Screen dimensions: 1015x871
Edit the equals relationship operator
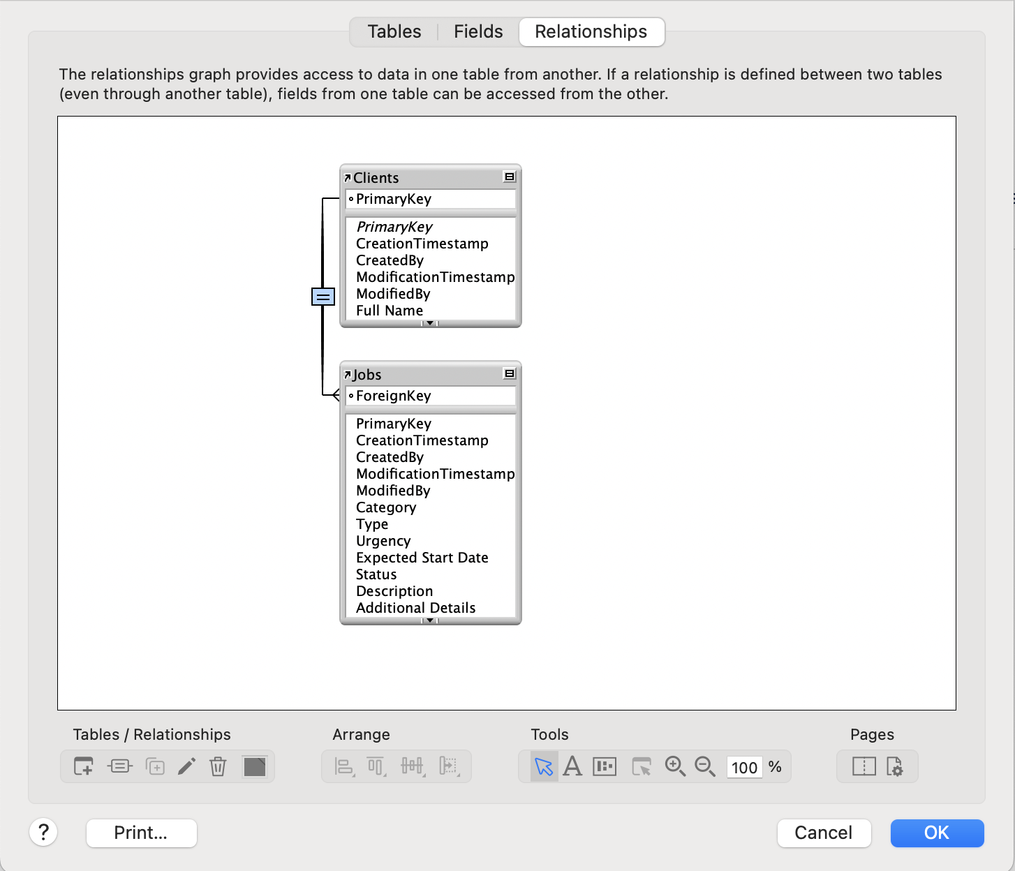tap(323, 296)
